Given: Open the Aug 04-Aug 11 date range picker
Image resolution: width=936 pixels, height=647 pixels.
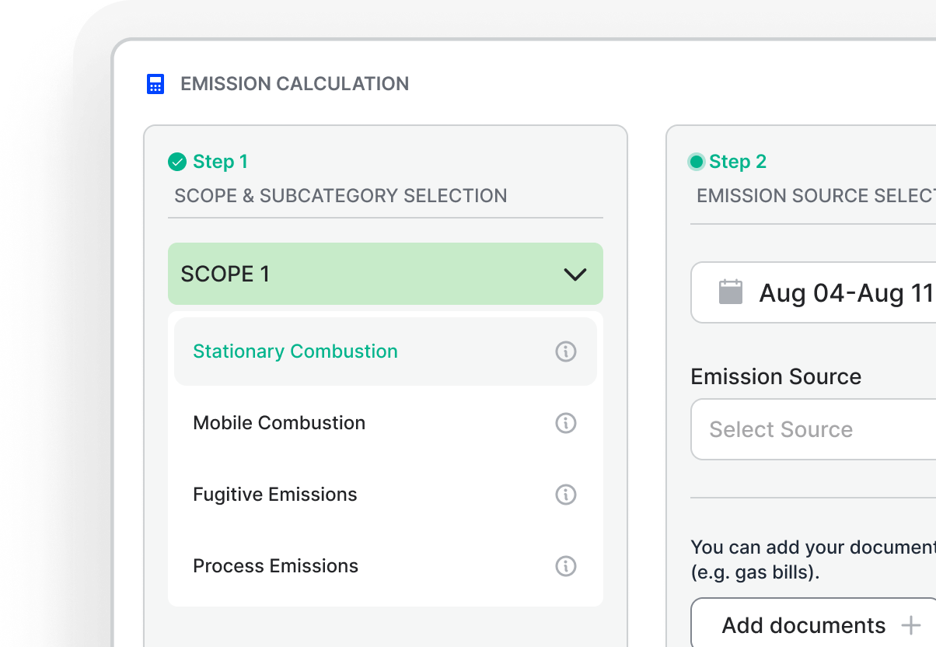Looking at the screenshot, I should click(824, 292).
